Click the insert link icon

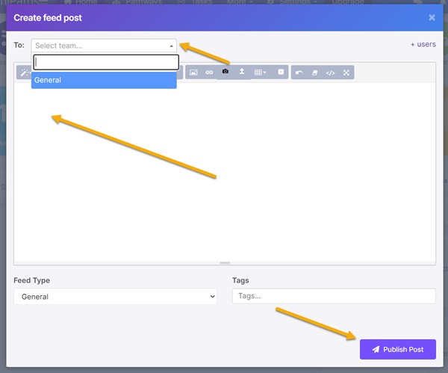pyautogui.click(x=209, y=73)
